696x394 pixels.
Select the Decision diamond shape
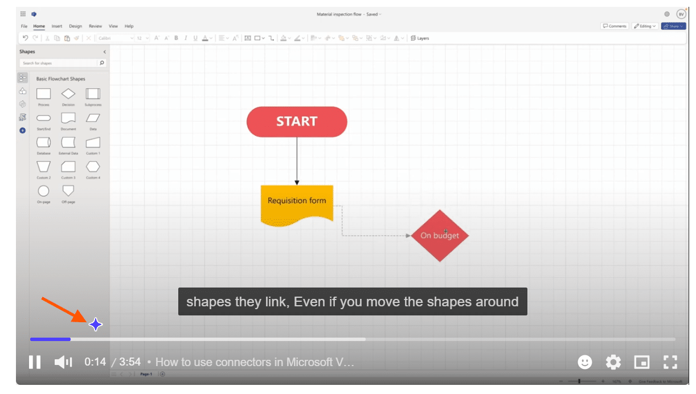[x=68, y=94]
